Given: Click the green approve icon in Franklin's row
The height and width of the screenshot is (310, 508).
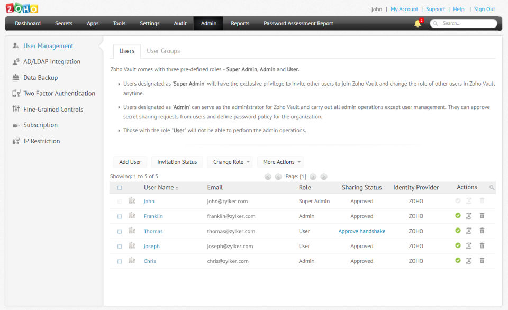Looking at the screenshot, I should tap(458, 215).
